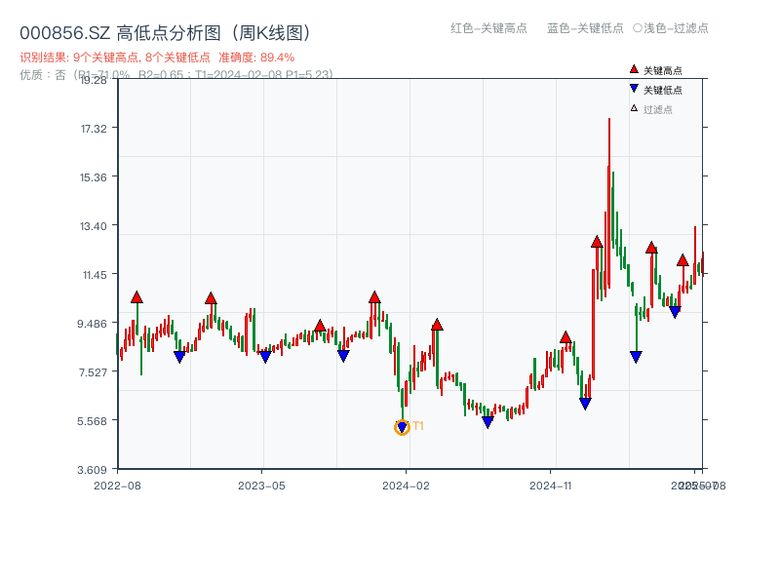Click the chart title 000856.SZ 高低点分析图
Image resolution: width=780 pixels, height=585 pixels.
point(166,33)
